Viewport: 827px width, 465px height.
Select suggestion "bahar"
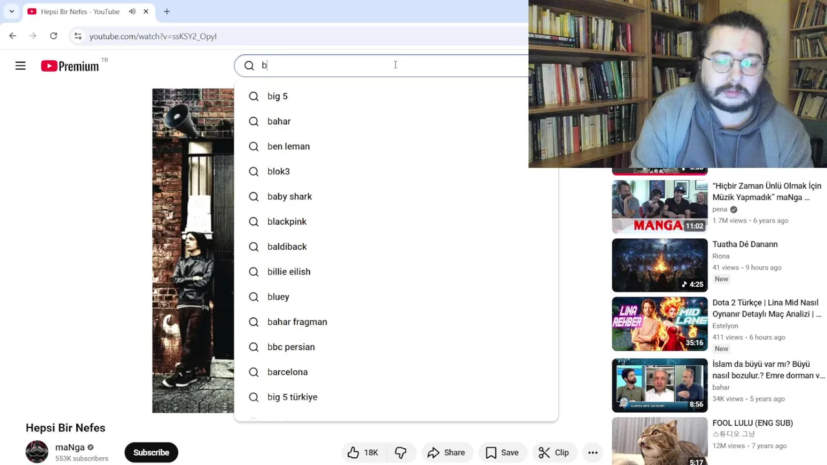point(396,121)
